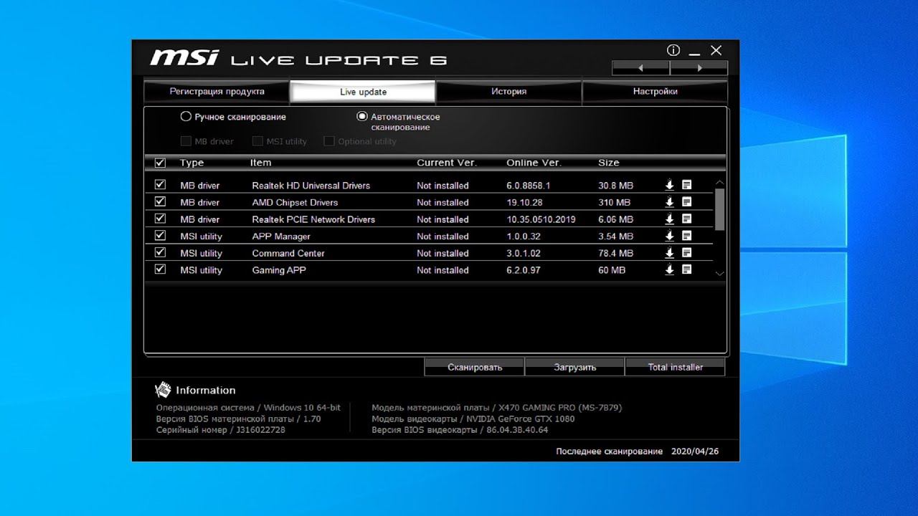Click the Сканировать button
This screenshot has height=516, width=918.
click(475, 367)
